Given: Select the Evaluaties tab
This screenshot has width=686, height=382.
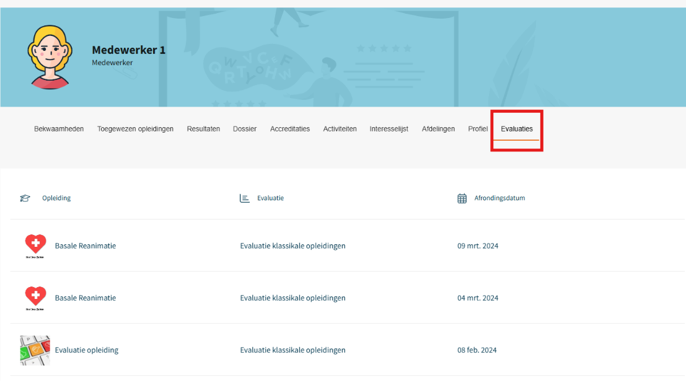Looking at the screenshot, I should tap(517, 129).
